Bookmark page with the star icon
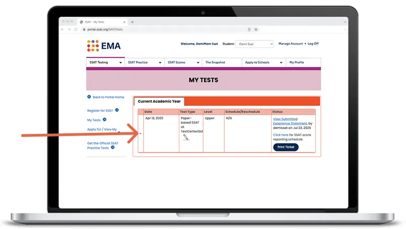 [256, 29]
